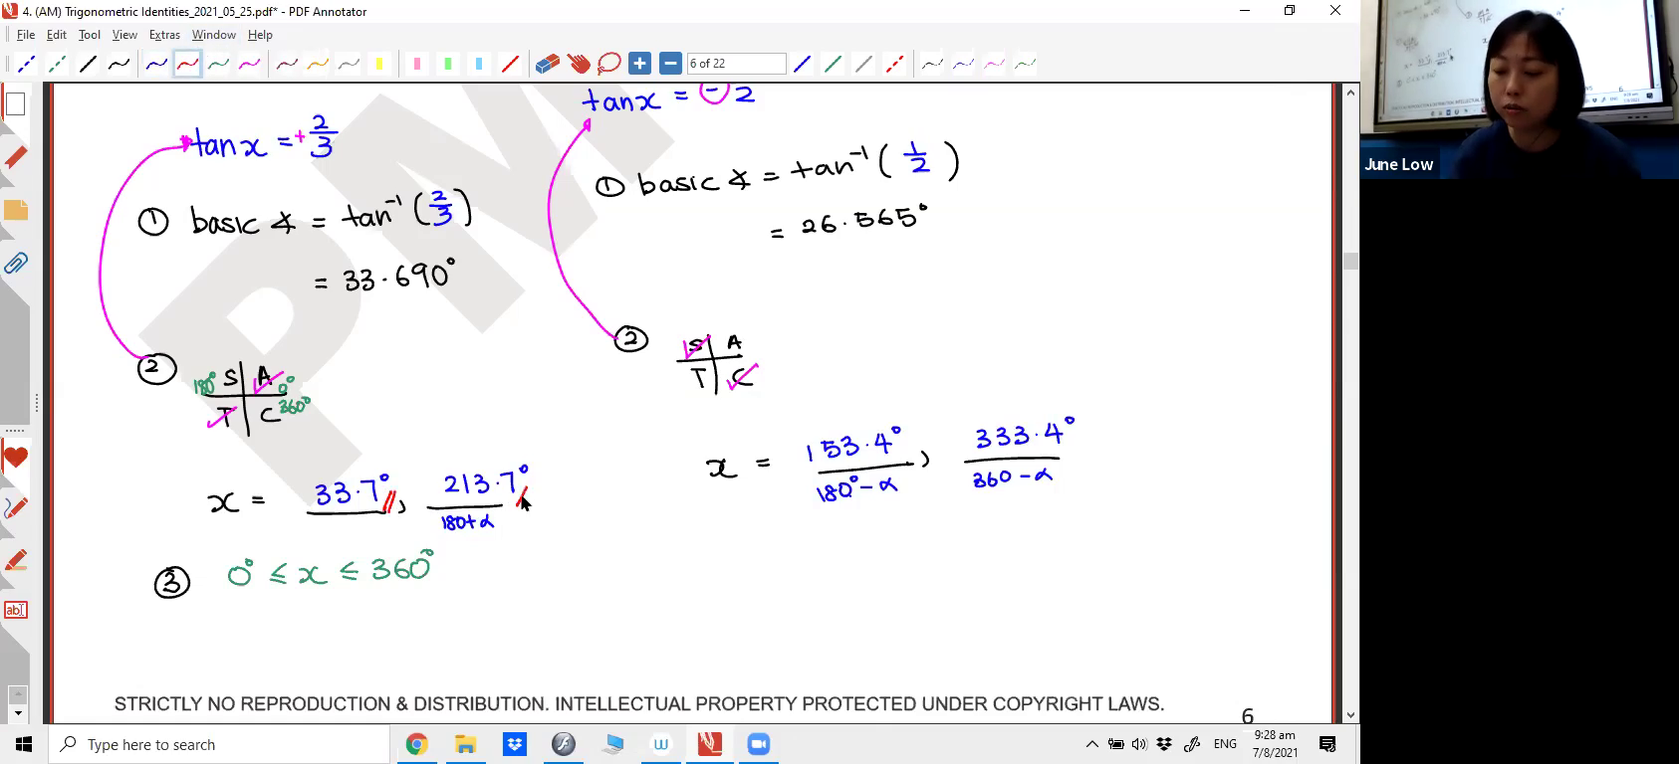
Task: Open the paperclip attachments sidebar tab
Action: coord(15,263)
